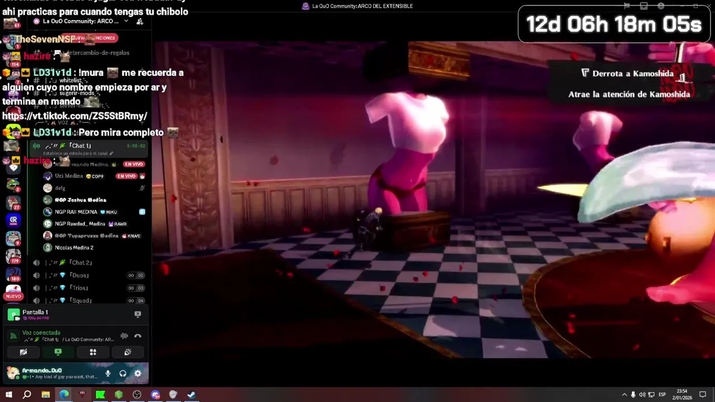Viewport: 715px width, 402px height.
Task: Open server icon with 61 badge
Action: tap(12, 23)
